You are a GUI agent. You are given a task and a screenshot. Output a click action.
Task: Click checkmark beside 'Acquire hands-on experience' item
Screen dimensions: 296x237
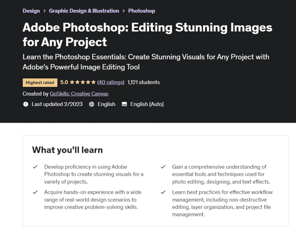pos(35,192)
